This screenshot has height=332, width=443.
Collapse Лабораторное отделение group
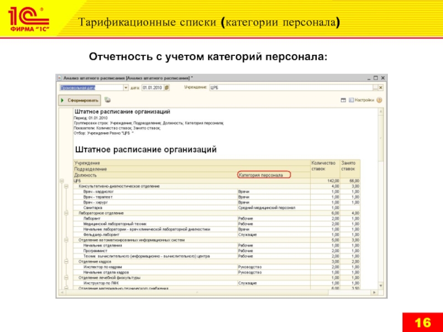[66, 213]
